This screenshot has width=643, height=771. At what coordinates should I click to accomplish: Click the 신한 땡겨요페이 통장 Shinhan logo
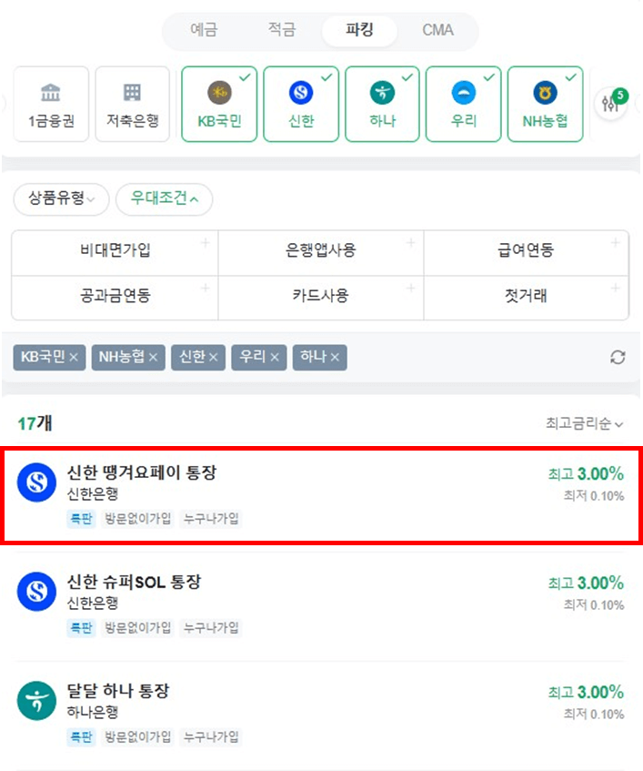36,483
